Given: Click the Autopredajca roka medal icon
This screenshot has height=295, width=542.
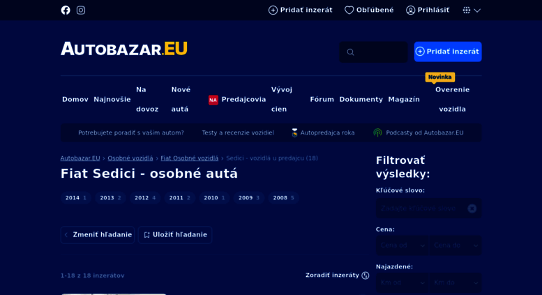Looking at the screenshot, I should click(294, 133).
